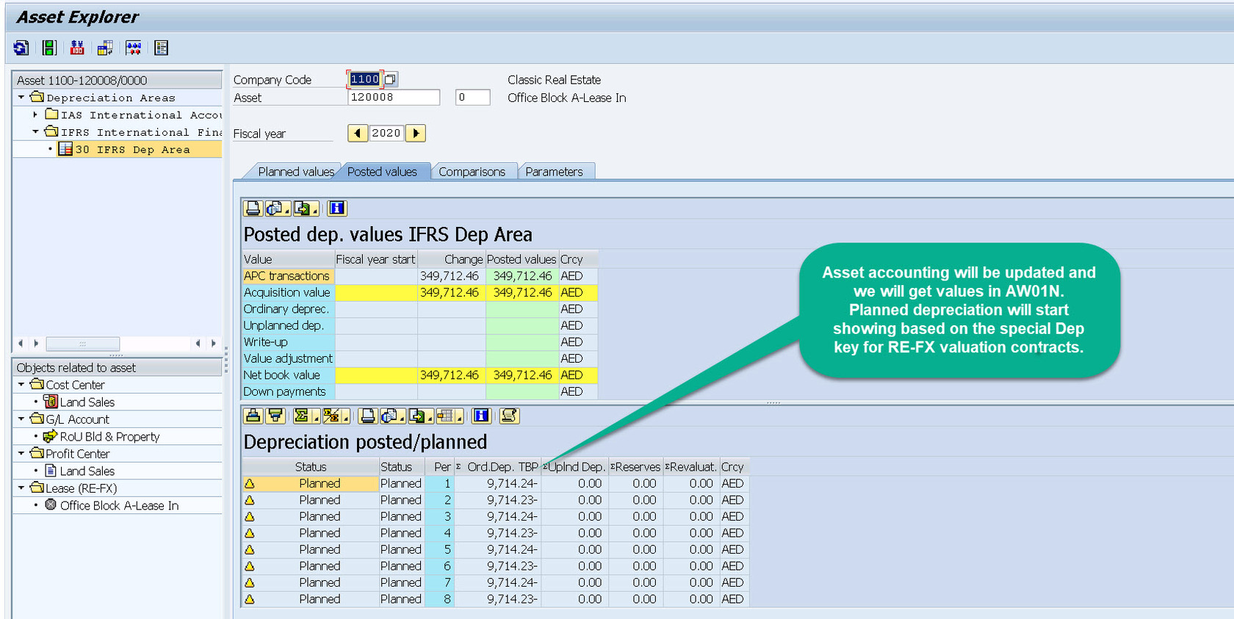Open layout selection dropdown in depreciation toolbar
1234x619 pixels.
point(450,416)
